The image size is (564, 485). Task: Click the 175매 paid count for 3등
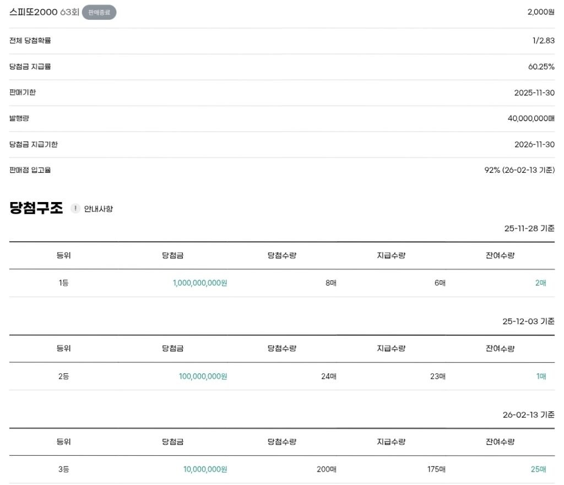point(436,470)
